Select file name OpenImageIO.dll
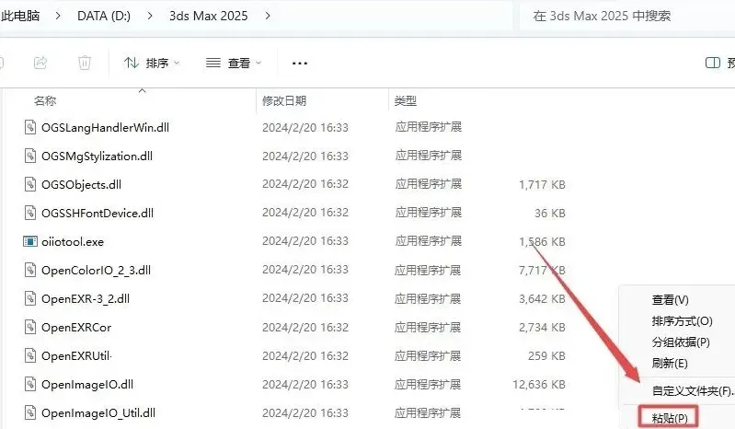Image resolution: width=735 pixels, height=429 pixels. 87,385
